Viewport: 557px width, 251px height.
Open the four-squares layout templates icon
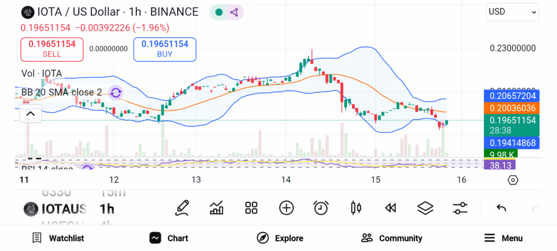point(251,207)
